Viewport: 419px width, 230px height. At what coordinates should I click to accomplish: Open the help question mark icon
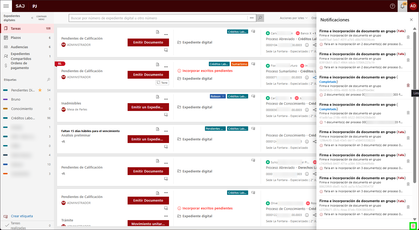point(392,6)
